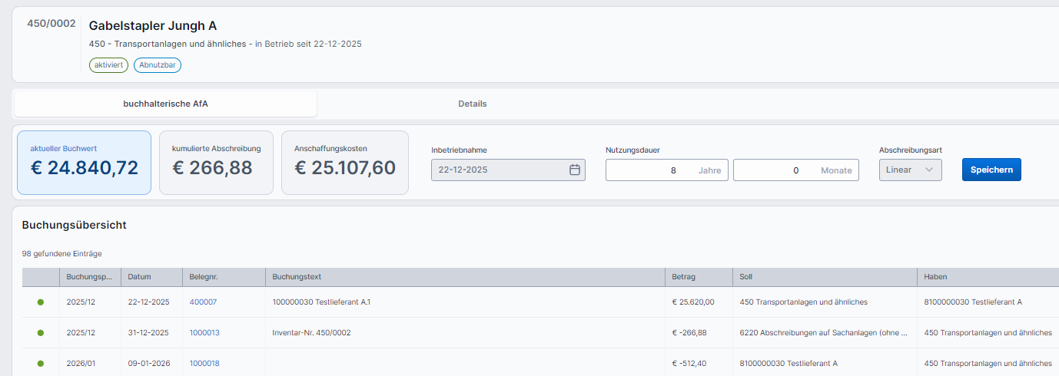The width and height of the screenshot is (1059, 376).
Task: Click the Inbetriebnahme date field
Action: 500,170
